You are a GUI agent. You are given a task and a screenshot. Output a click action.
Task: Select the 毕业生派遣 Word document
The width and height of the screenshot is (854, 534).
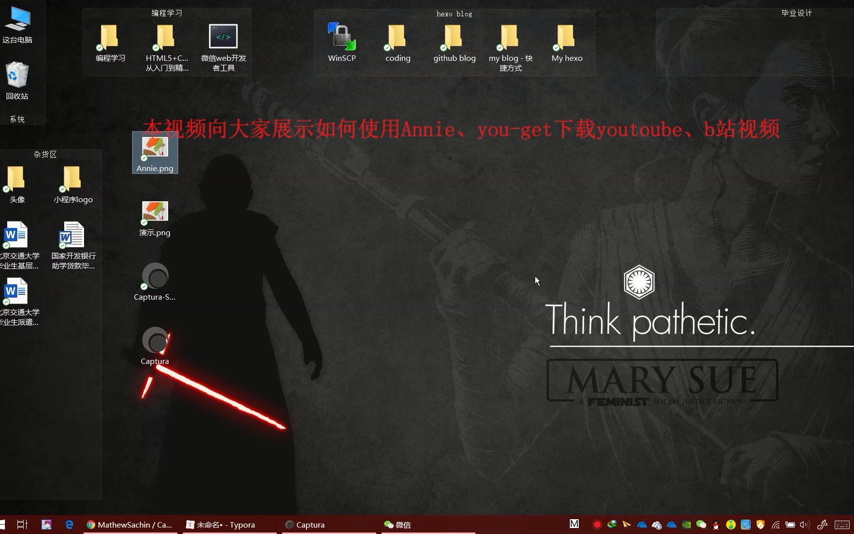coord(19,302)
